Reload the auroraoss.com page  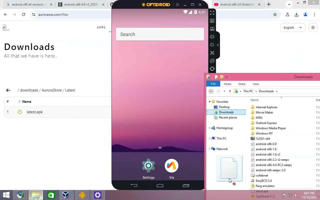point(23,14)
